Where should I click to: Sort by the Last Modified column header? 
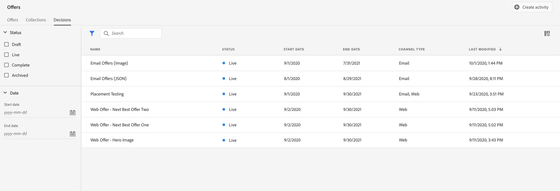(482, 49)
